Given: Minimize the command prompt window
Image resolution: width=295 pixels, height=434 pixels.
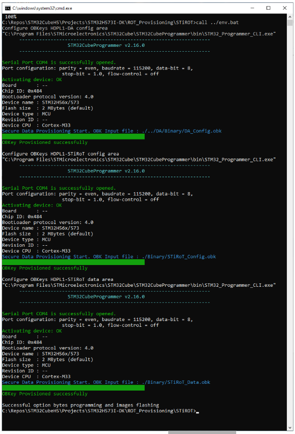Looking at the screenshot, I should [x=253, y=8].
